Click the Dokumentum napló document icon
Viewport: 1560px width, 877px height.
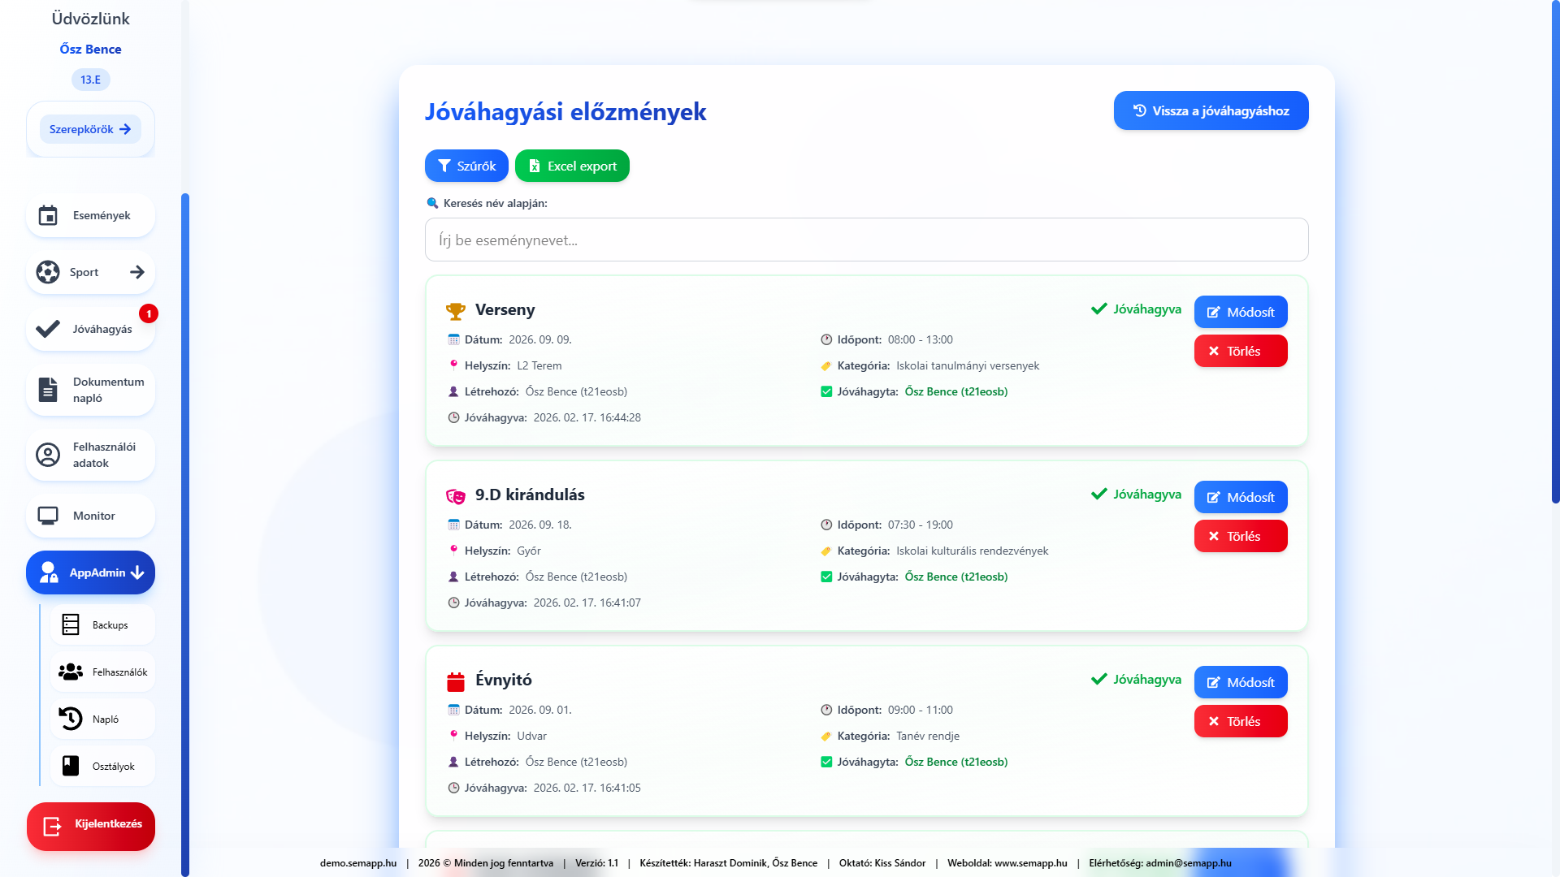pos(48,390)
